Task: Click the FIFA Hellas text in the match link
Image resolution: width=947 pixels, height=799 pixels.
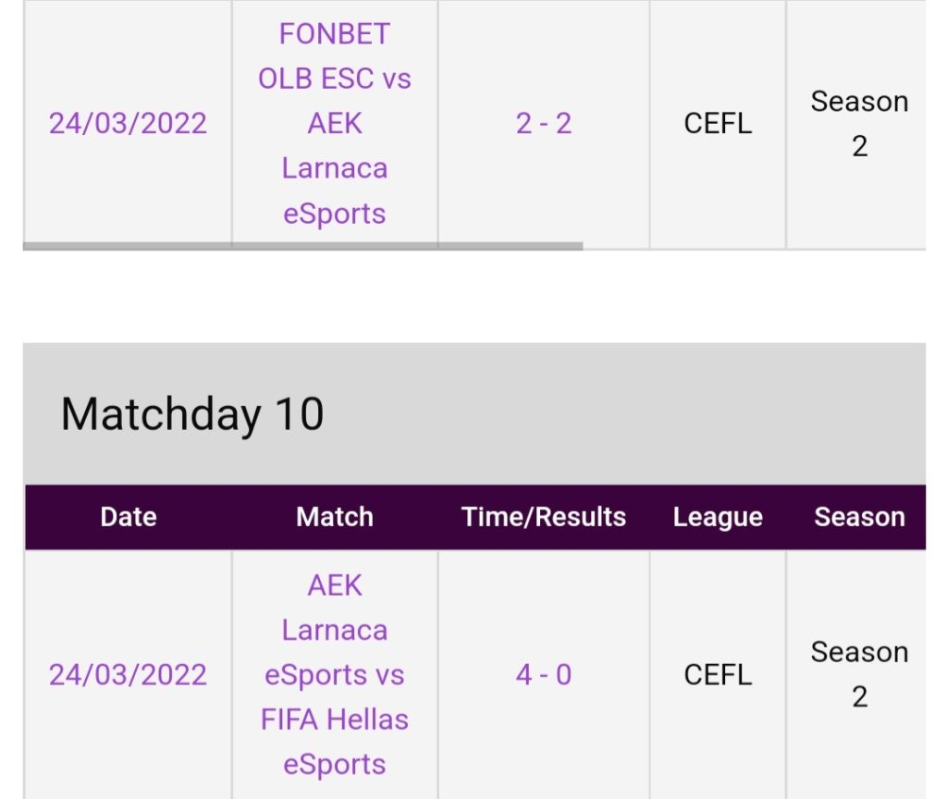Action: tap(335, 719)
